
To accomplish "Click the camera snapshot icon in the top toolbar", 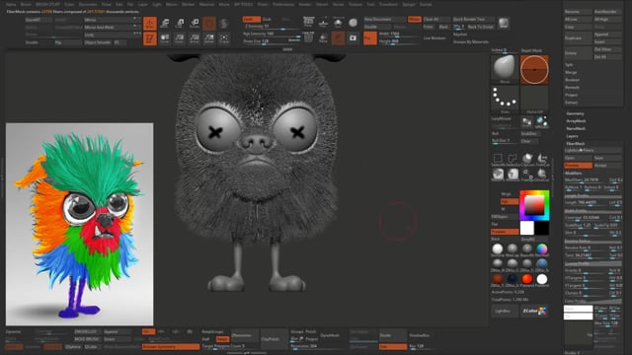I will [x=354, y=37].
